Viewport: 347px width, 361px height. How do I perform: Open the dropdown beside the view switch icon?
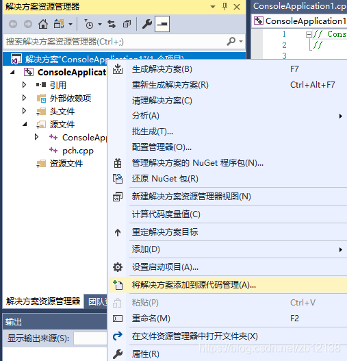click(x=70, y=24)
